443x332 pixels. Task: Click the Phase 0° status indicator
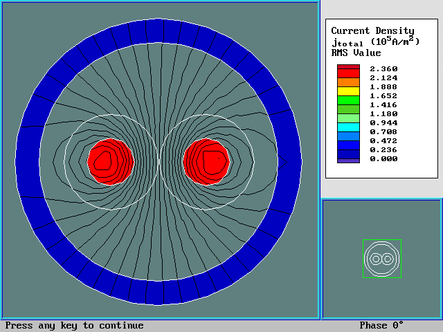[x=381, y=326]
